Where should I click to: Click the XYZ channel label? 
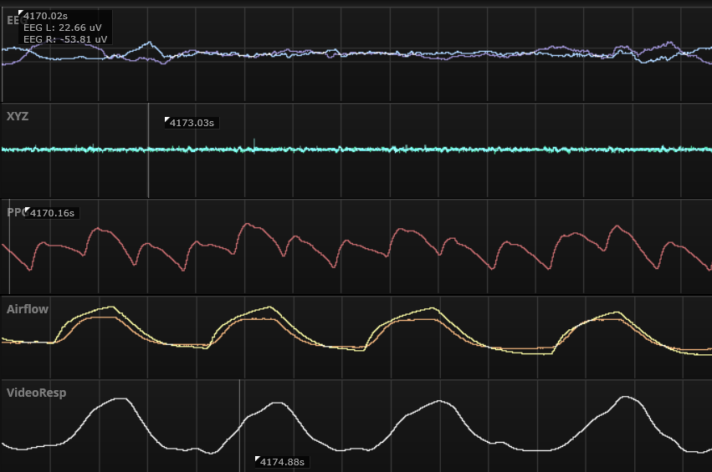(18, 116)
